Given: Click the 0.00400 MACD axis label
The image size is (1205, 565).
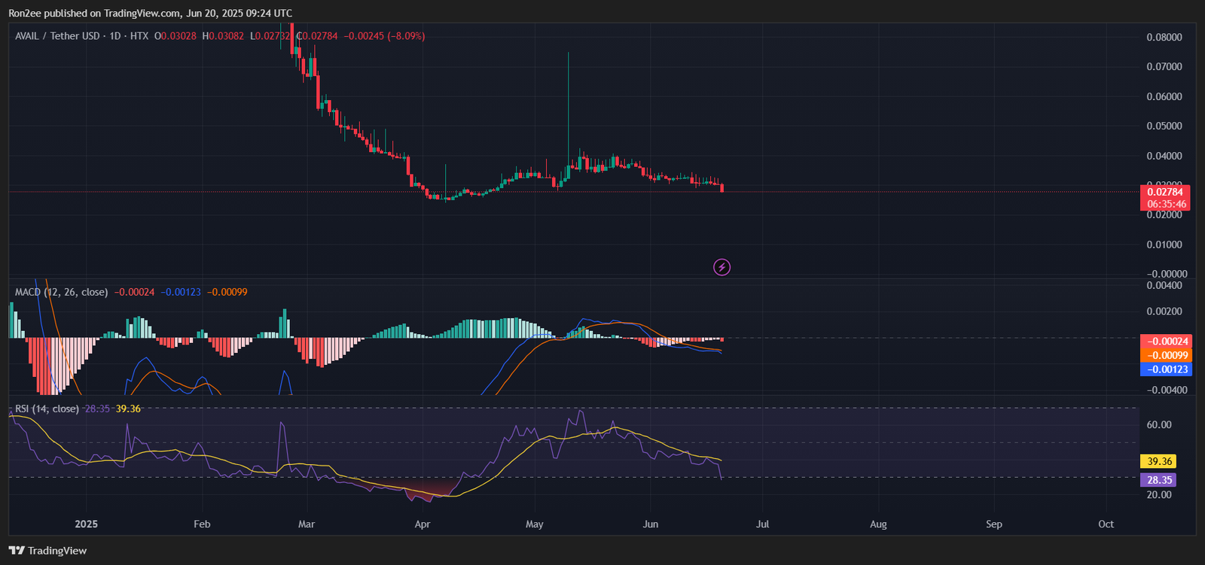Looking at the screenshot, I should click(1164, 285).
